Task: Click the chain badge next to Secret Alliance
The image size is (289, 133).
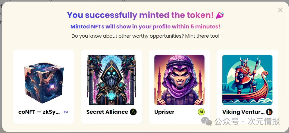Action: click(x=133, y=112)
